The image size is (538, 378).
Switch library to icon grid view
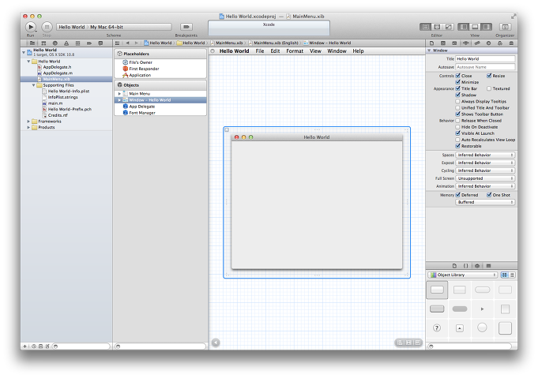504,275
